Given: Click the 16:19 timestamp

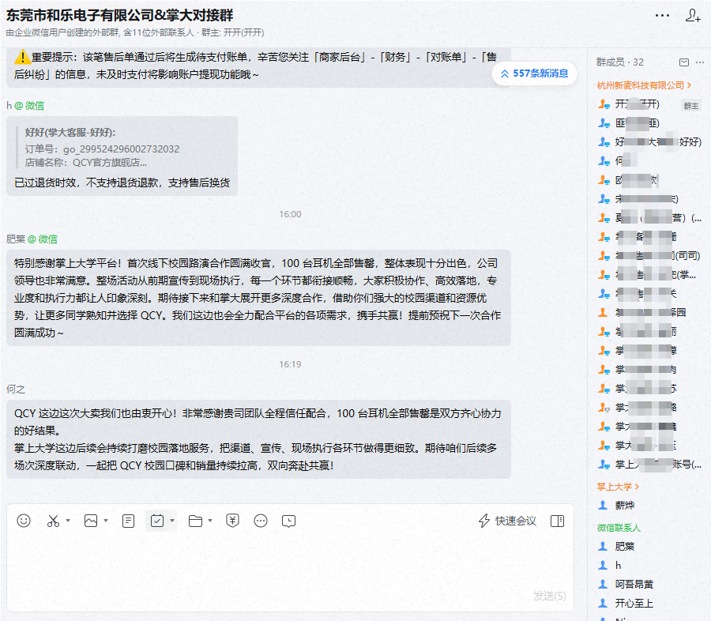Looking at the screenshot, I should click(x=290, y=364).
